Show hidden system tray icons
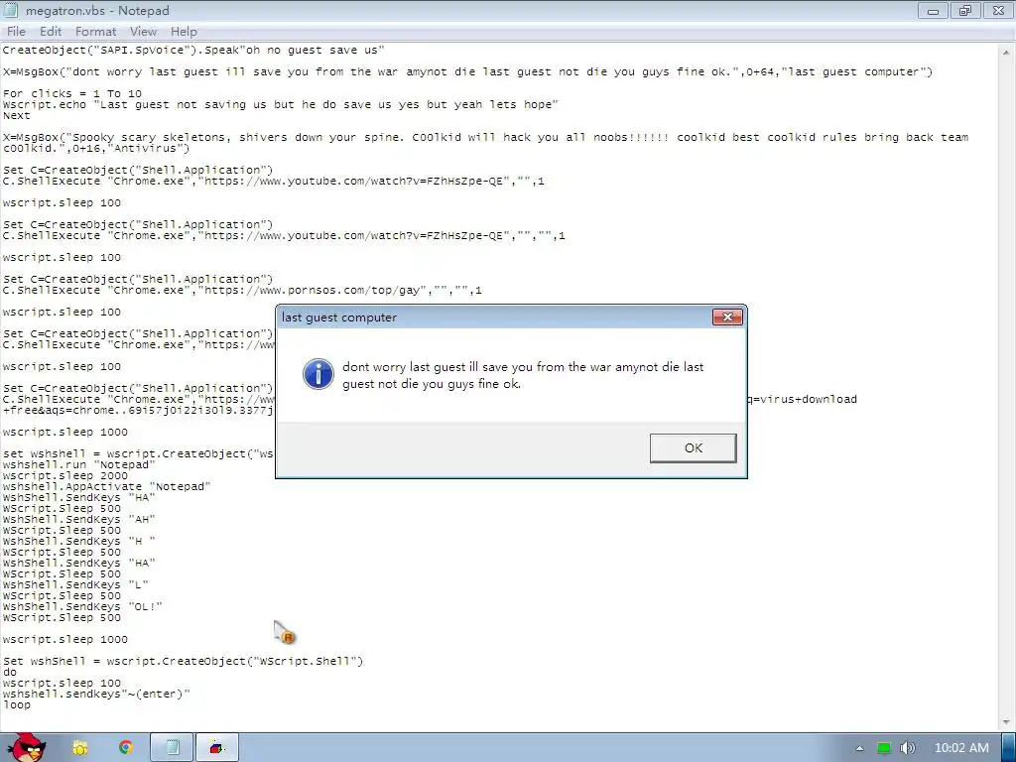Viewport: 1016px width, 762px height. click(x=859, y=748)
